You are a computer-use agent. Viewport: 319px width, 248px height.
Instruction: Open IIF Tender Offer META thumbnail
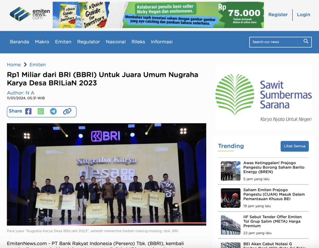(231, 225)
